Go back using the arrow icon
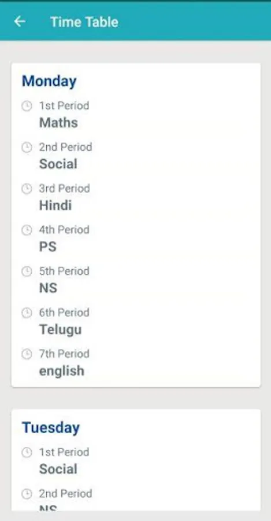Viewport: 271px width, 521px height. click(x=20, y=21)
